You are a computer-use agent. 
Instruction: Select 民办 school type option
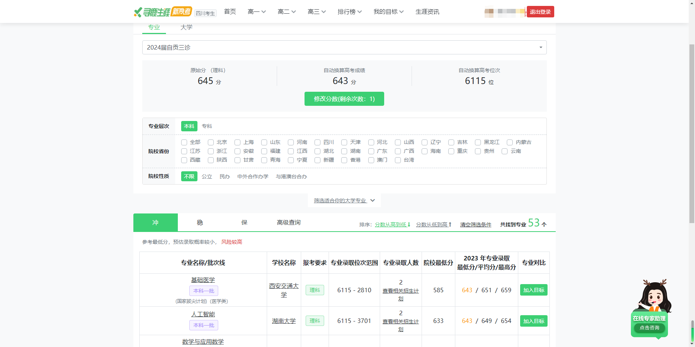(x=225, y=176)
